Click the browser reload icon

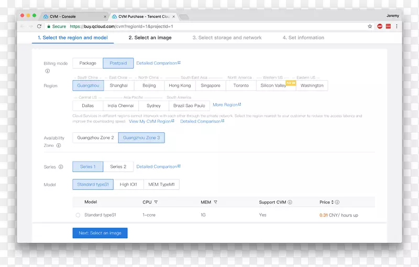click(39, 26)
